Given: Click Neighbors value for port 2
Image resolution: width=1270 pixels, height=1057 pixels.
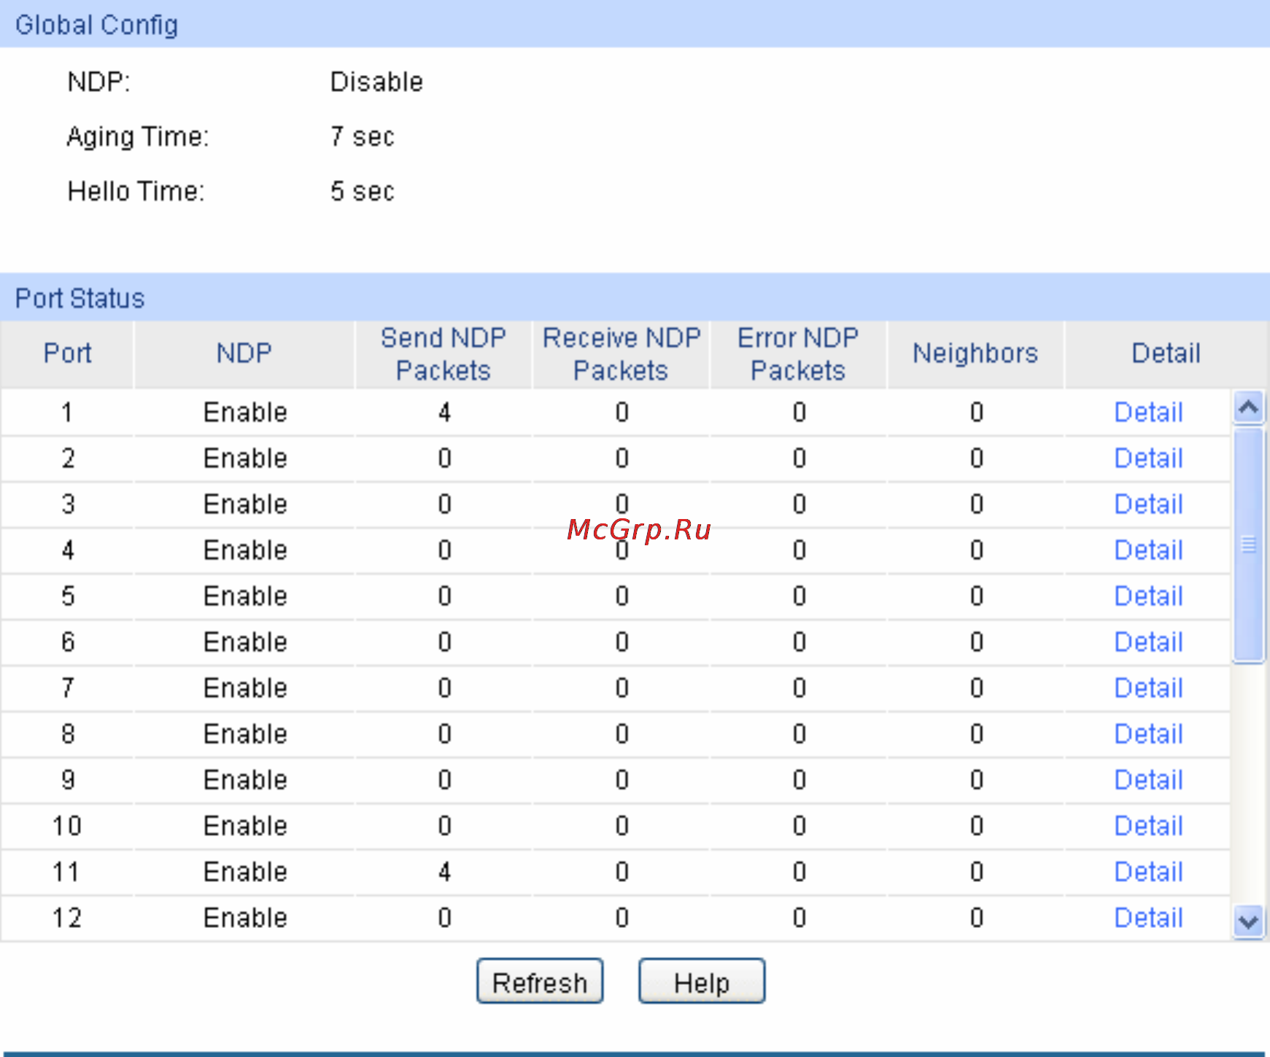Looking at the screenshot, I should click(977, 459).
